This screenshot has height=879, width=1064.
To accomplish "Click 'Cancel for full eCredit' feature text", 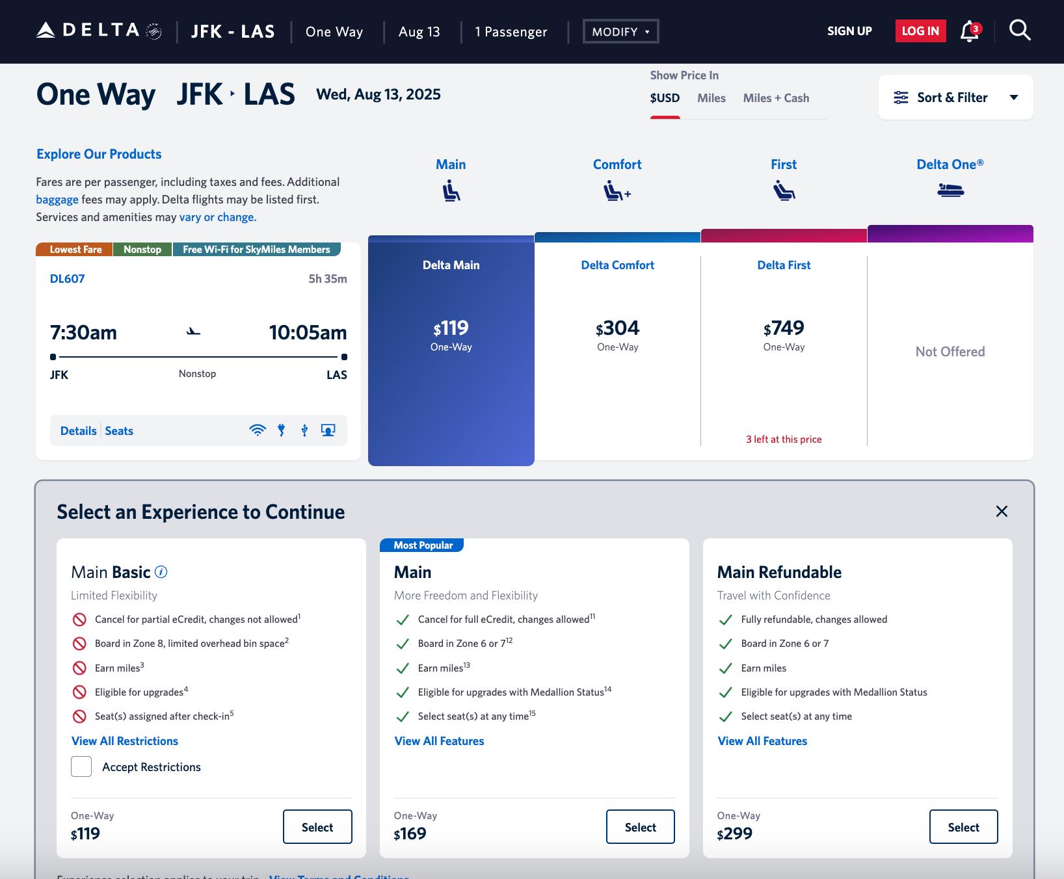I will click(x=507, y=619).
